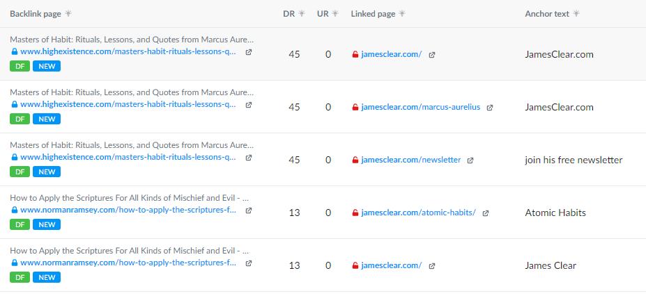Open jamesclear.com/marcus-aurelius linked page
The width and height of the screenshot is (646, 298).
(421, 107)
